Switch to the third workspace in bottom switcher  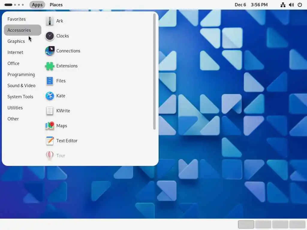280,224
